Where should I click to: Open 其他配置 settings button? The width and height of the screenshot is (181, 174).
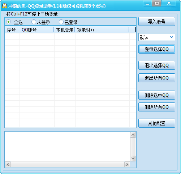[157, 123]
